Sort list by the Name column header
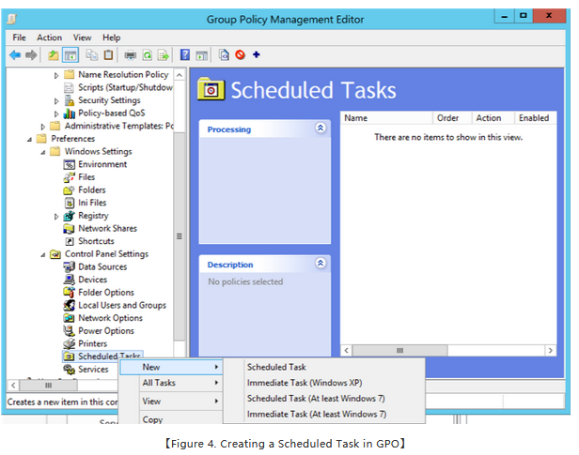 [385, 118]
